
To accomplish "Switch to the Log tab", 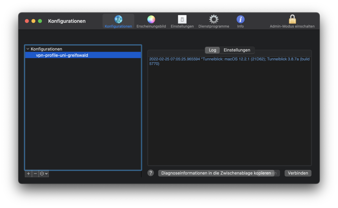I will click(x=212, y=50).
